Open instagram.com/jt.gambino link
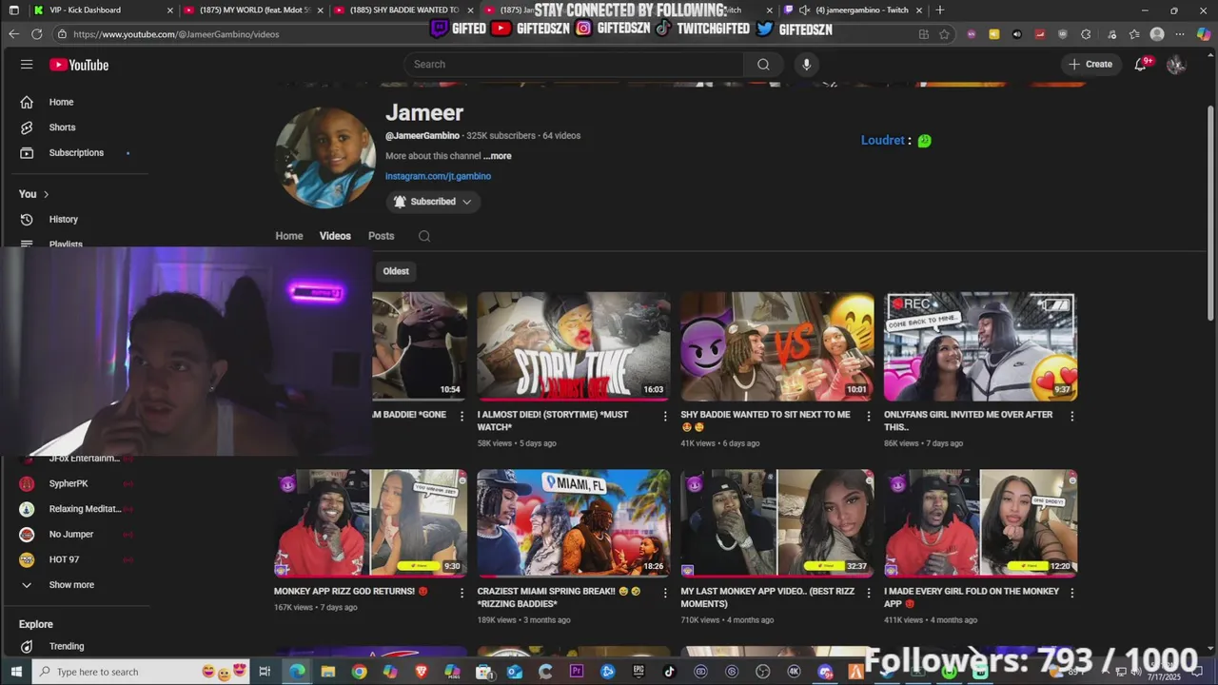The width and height of the screenshot is (1218, 685). tap(438, 176)
